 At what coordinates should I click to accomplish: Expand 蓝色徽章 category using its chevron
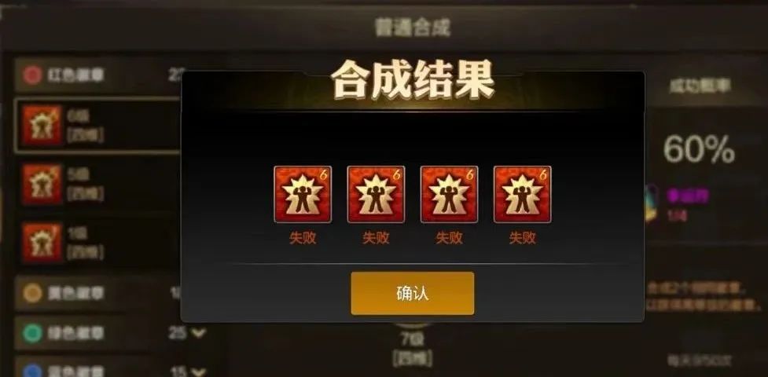(x=198, y=371)
